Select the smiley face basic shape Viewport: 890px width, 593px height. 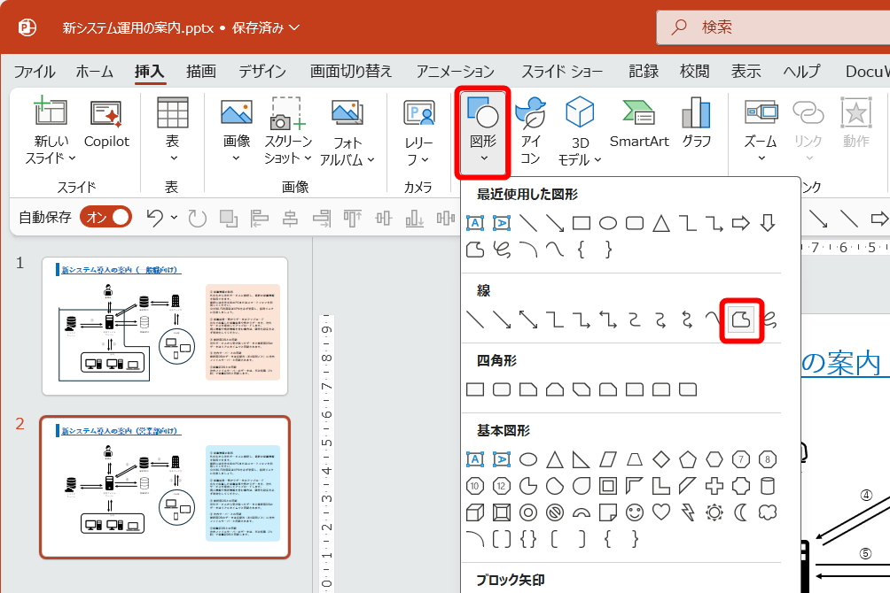coord(635,512)
